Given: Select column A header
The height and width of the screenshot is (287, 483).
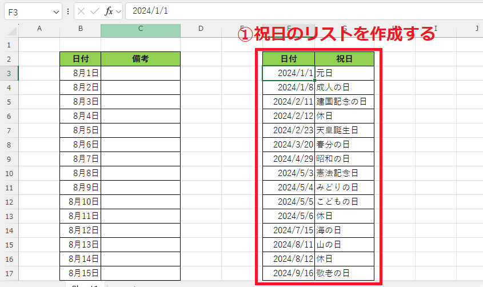Looking at the screenshot, I should tap(39, 29).
